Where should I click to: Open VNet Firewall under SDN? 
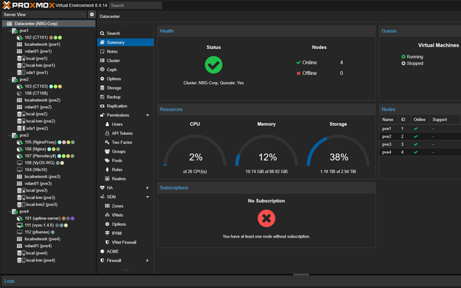tap(124, 242)
